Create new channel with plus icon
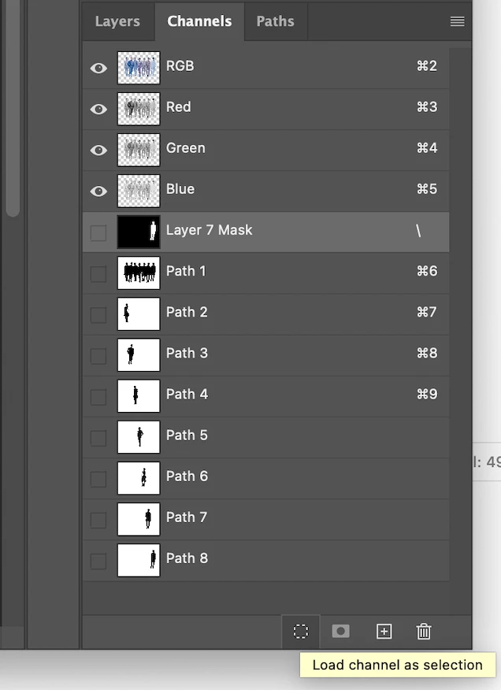The width and height of the screenshot is (501, 690). click(x=384, y=632)
